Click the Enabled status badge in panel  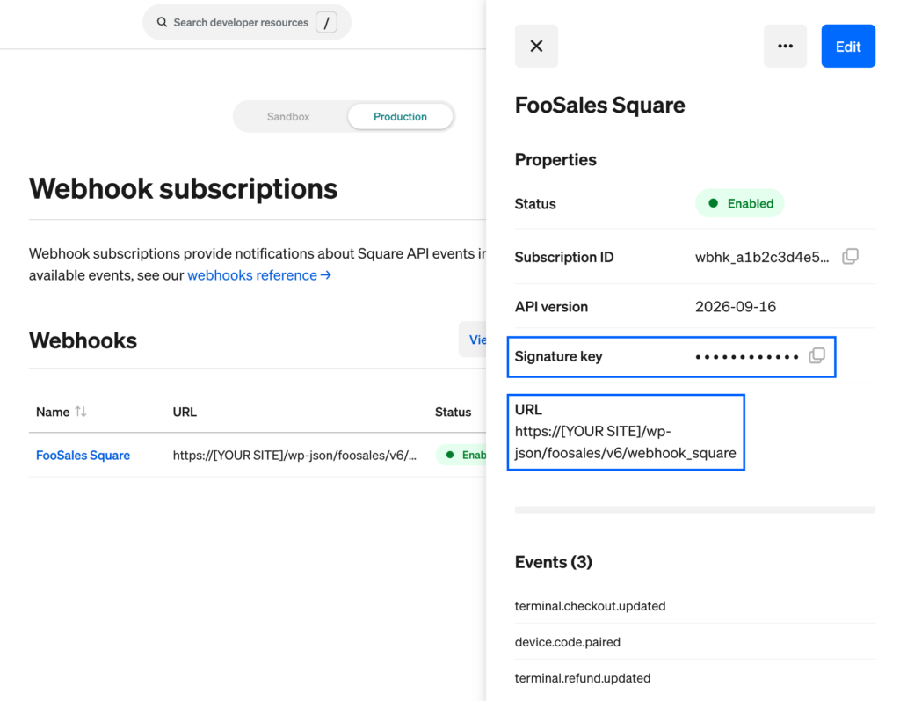tap(739, 203)
